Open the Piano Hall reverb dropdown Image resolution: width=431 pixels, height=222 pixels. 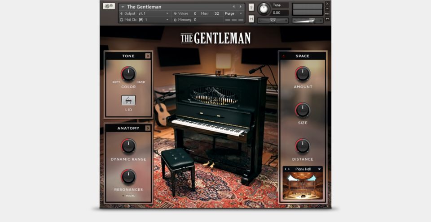(x=319, y=169)
